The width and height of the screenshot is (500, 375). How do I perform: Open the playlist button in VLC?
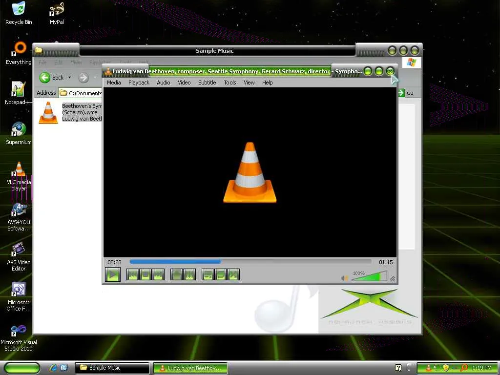pyautogui.click(x=208, y=274)
